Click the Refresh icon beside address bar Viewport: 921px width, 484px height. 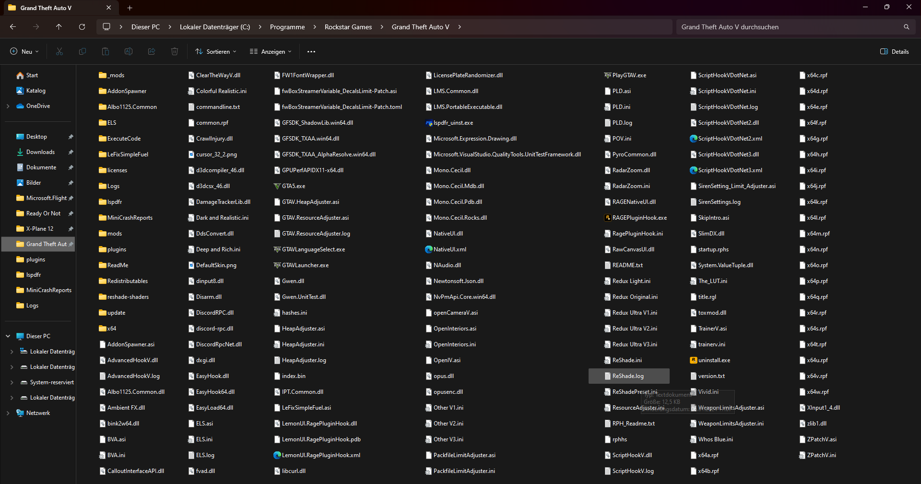82,27
